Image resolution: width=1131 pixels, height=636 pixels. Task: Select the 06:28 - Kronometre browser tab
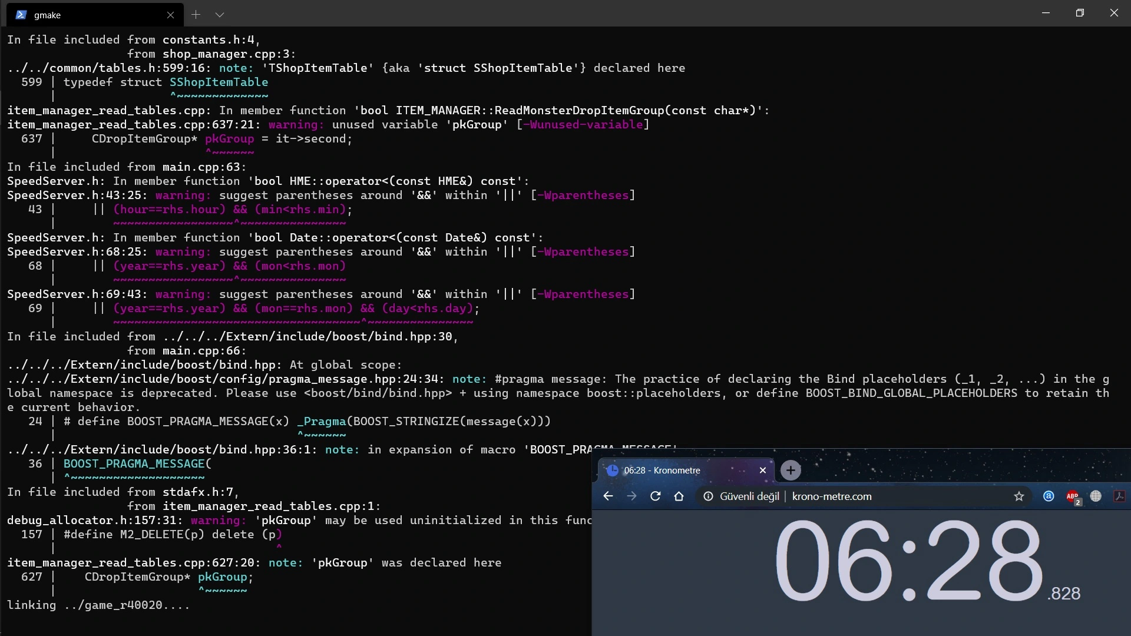click(x=686, y=471)
